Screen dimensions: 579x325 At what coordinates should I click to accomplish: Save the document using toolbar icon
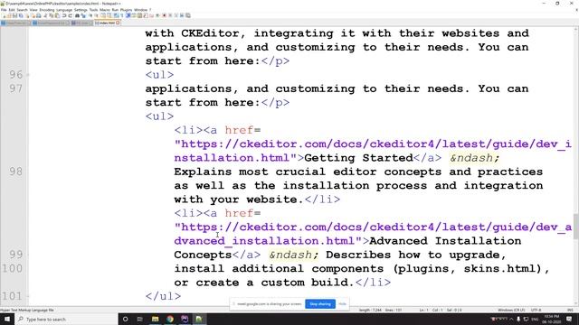coord(14,15)
